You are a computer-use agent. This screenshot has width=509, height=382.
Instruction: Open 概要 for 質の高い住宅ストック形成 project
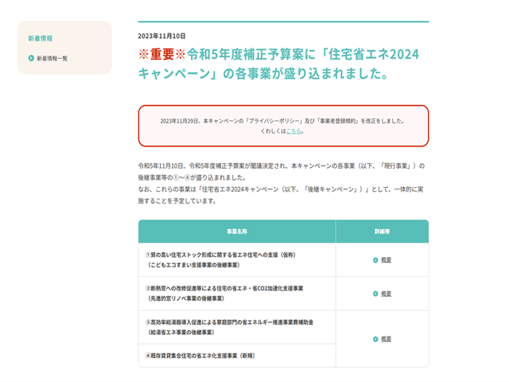(386, 260)
